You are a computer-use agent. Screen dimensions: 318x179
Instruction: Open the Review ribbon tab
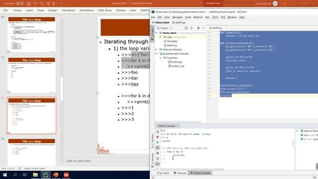point(121,10)
